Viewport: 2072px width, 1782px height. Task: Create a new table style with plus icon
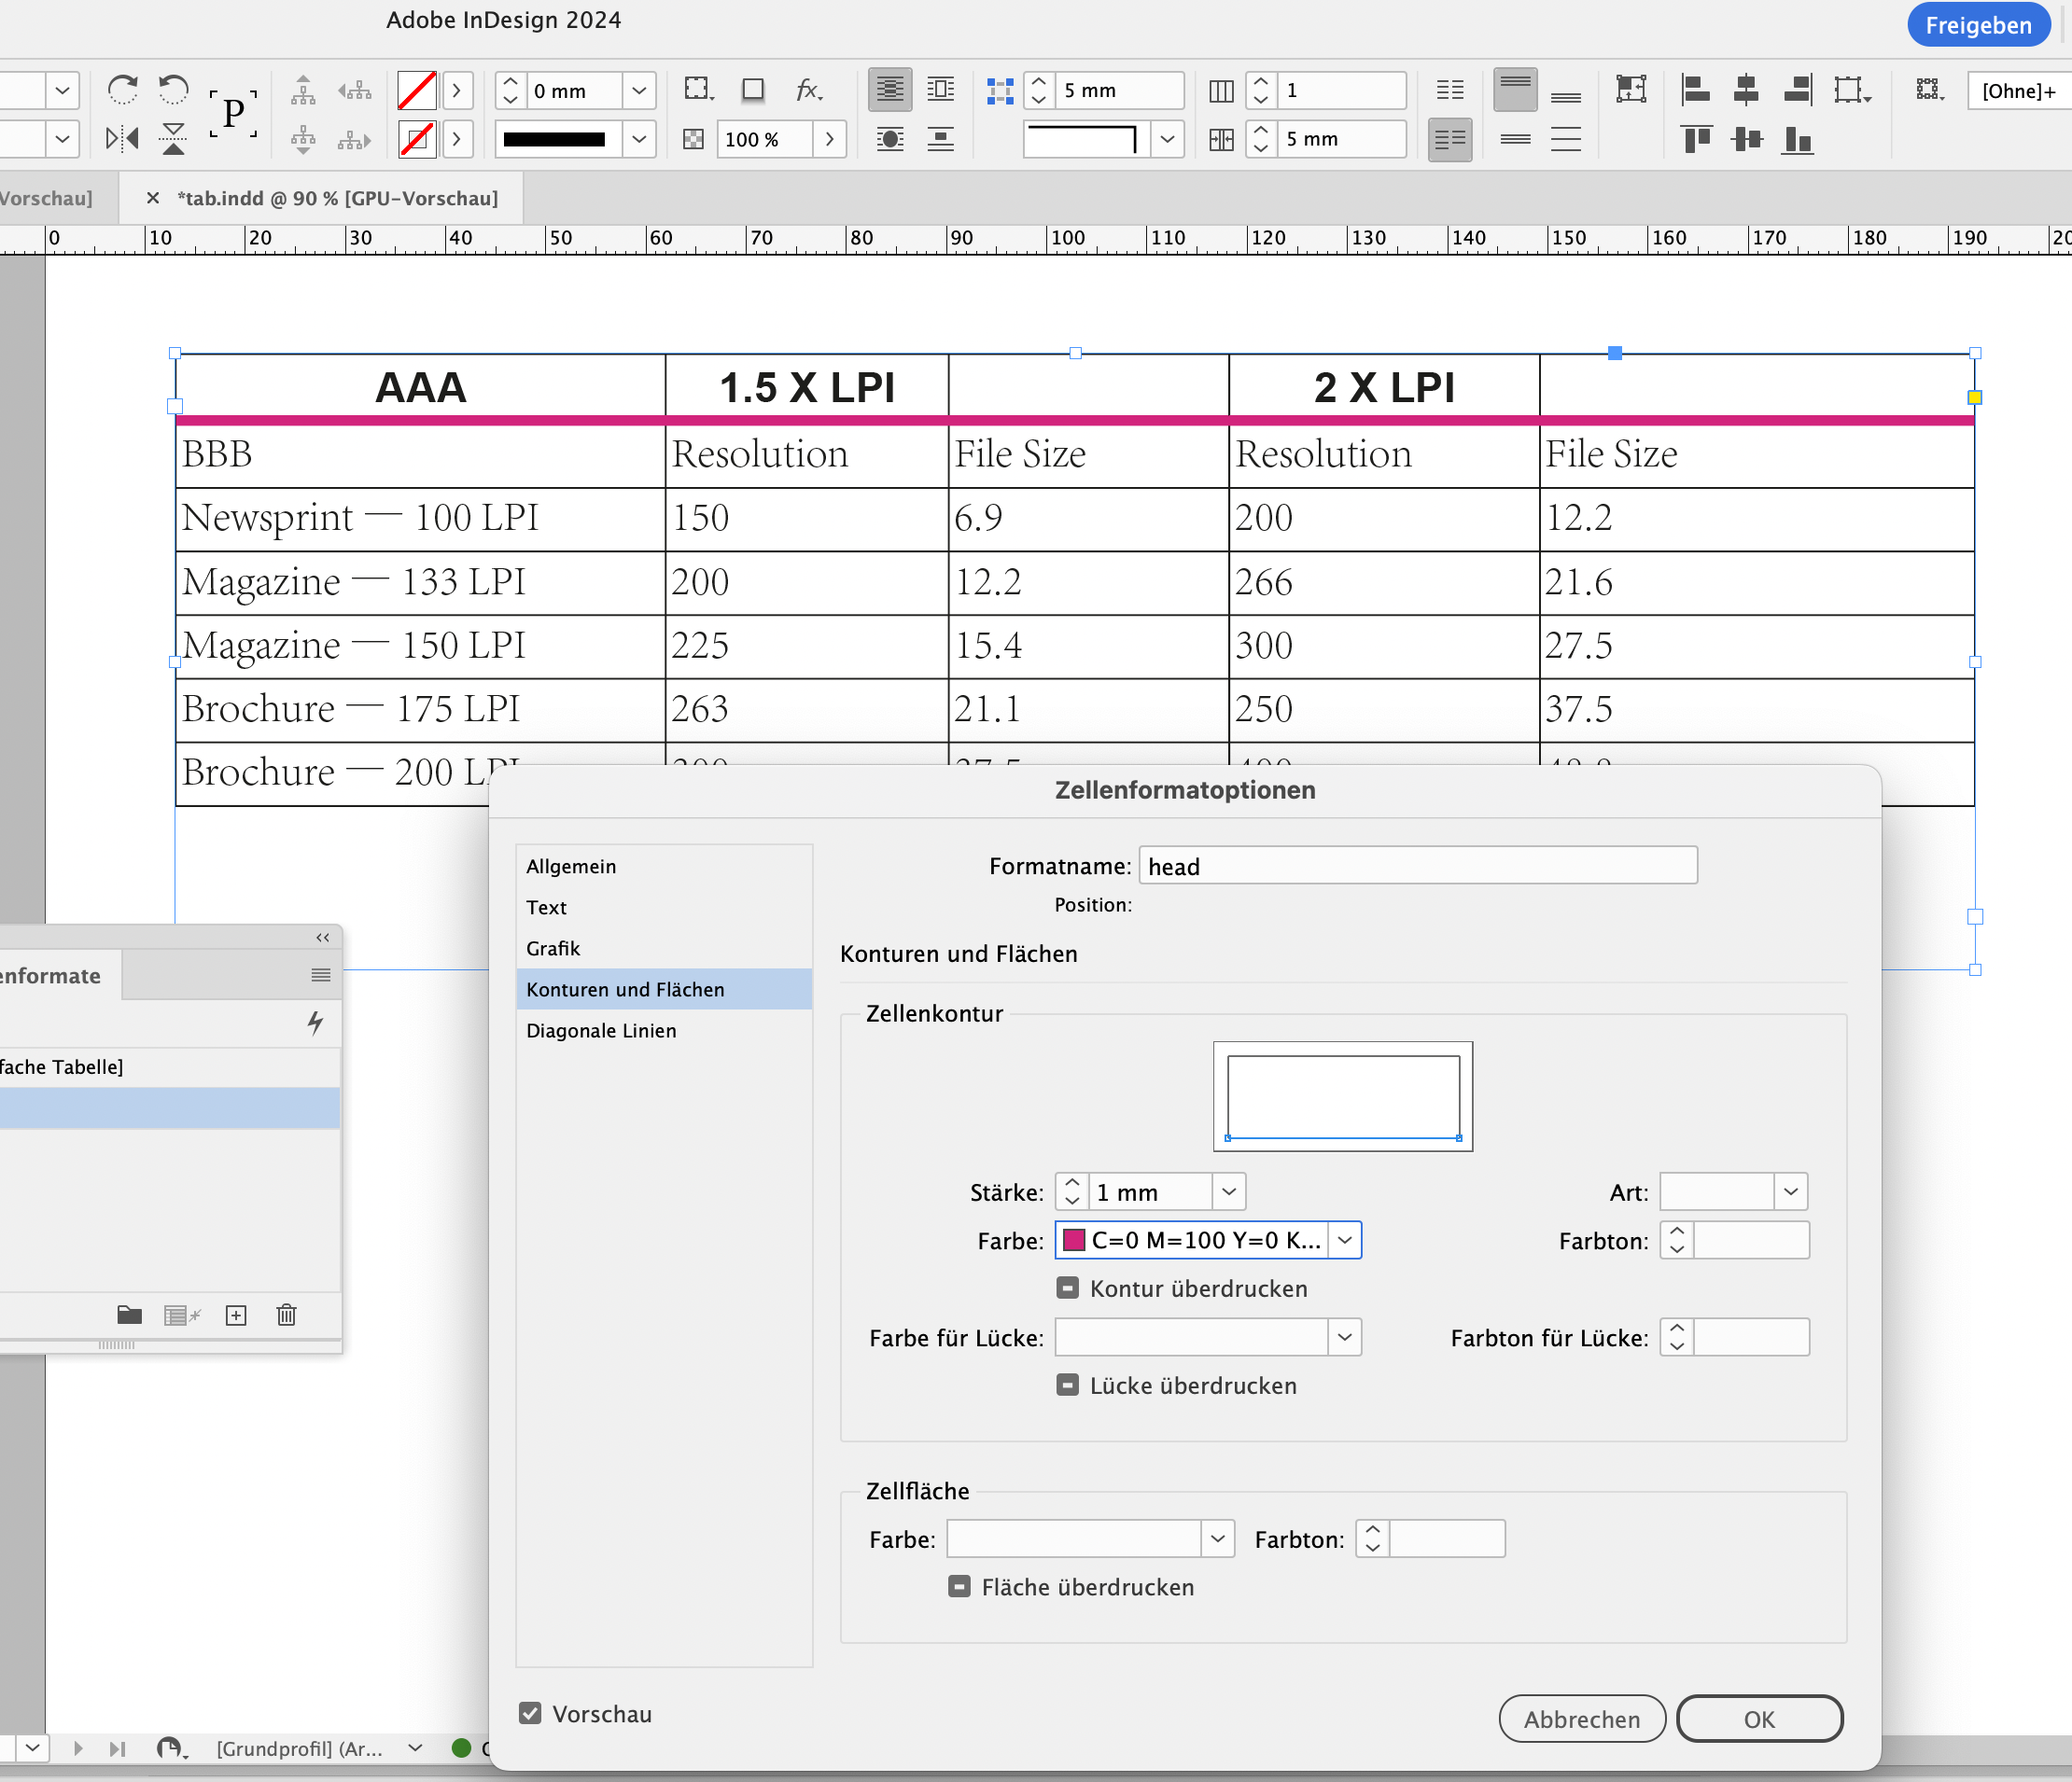point(236,1316)
